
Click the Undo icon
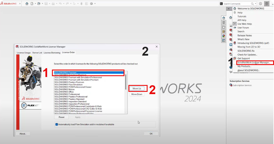(x=60, y=4)
